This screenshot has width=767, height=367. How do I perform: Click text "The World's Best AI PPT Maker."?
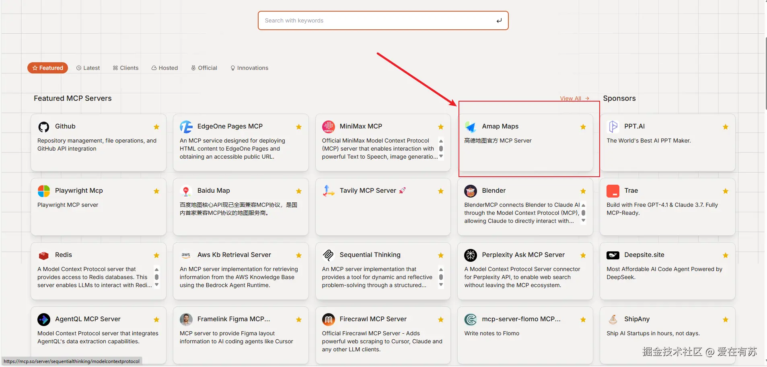649,141
